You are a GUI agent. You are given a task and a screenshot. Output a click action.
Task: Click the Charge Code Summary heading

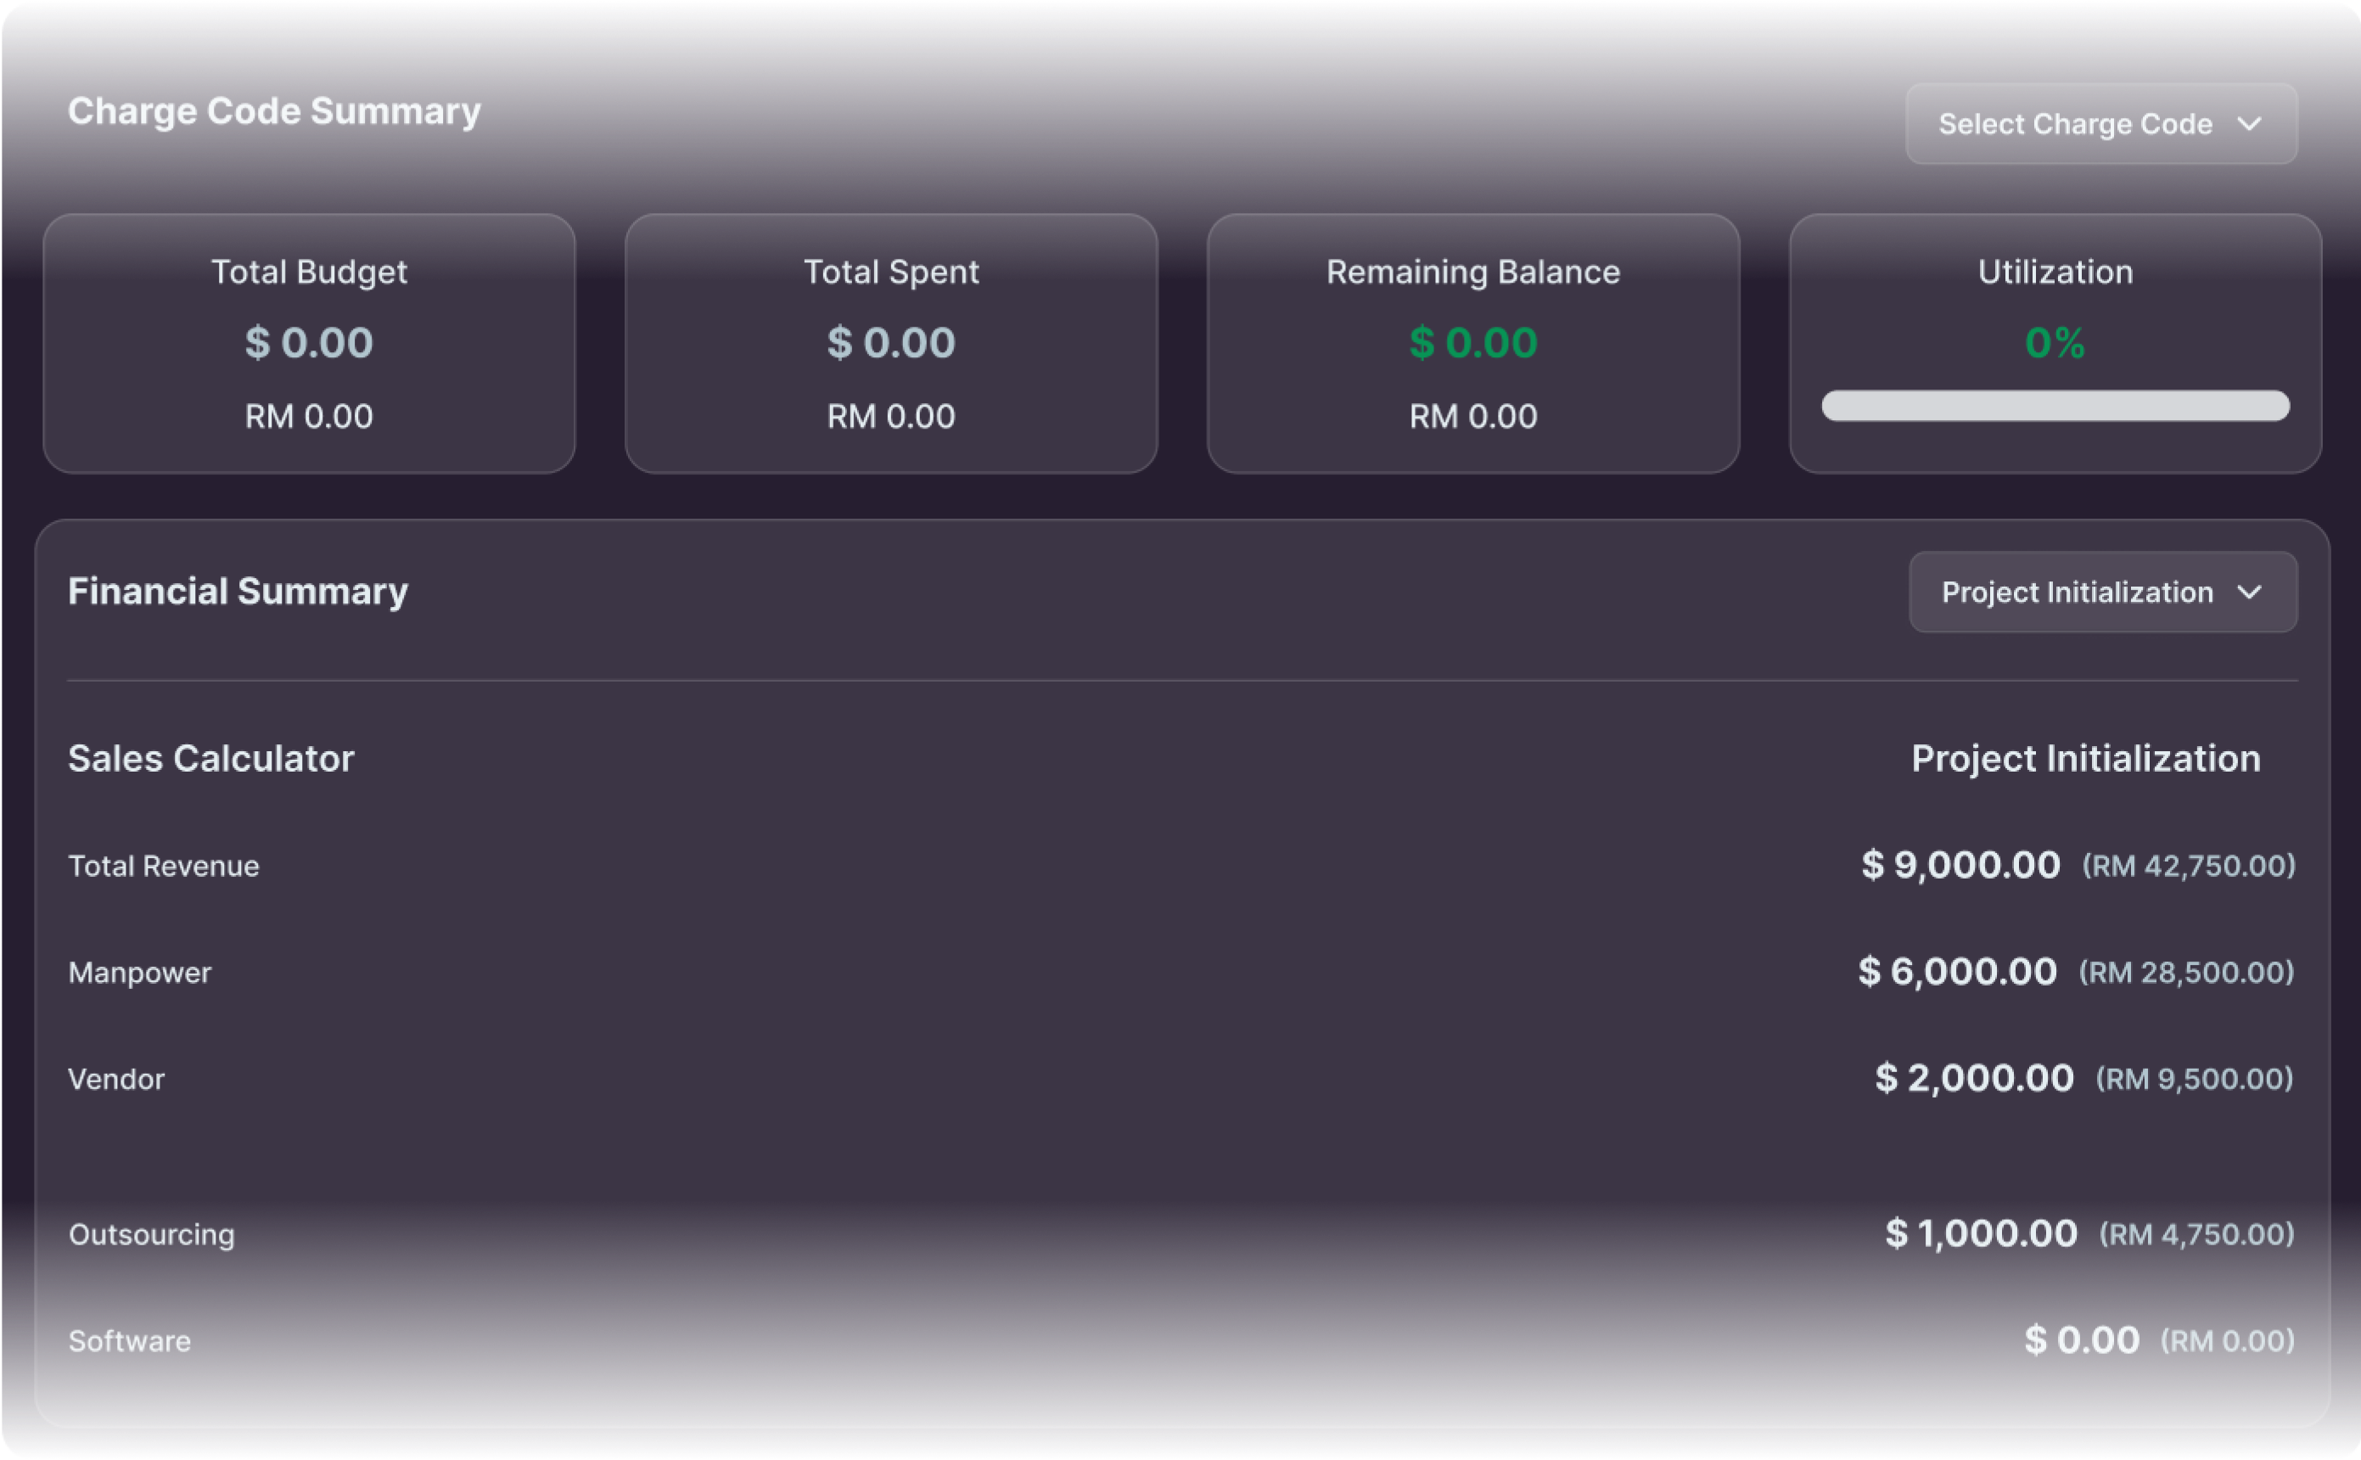tap(274, 112)
